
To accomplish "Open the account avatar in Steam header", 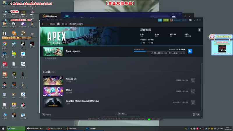I will click(171, 20).
